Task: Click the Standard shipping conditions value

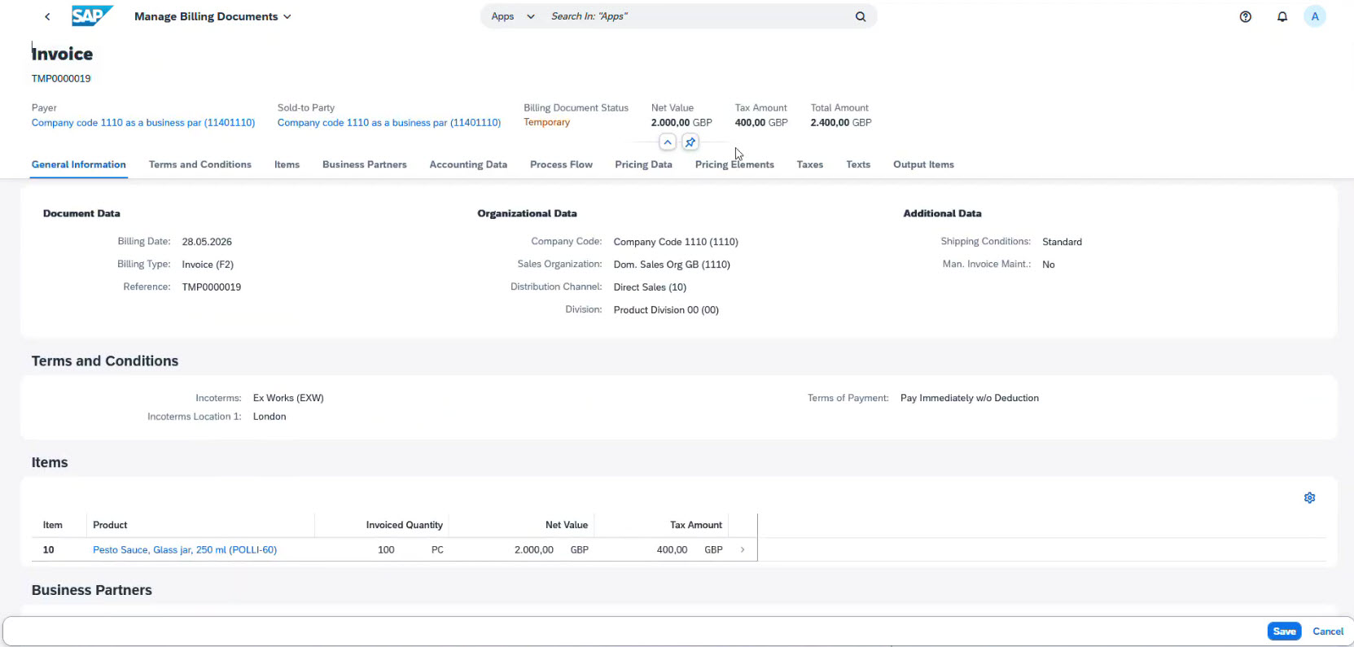Action: click(1062, 242)
